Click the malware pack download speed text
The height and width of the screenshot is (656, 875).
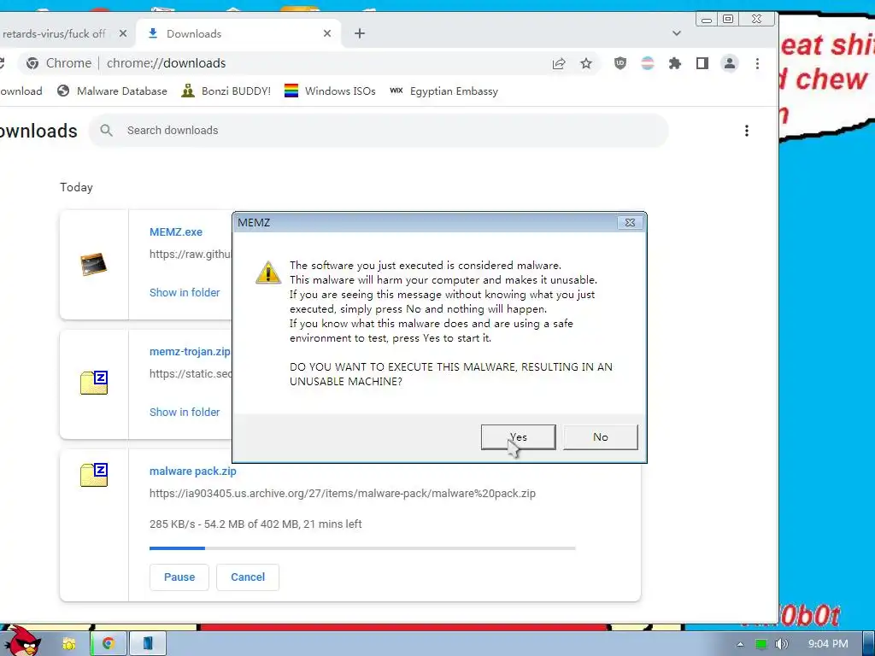[255, 524]
